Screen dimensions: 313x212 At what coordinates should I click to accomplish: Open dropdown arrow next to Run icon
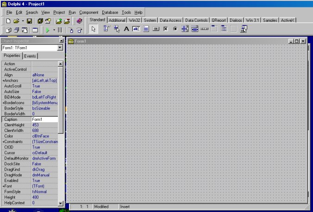[x=54, y=30]
